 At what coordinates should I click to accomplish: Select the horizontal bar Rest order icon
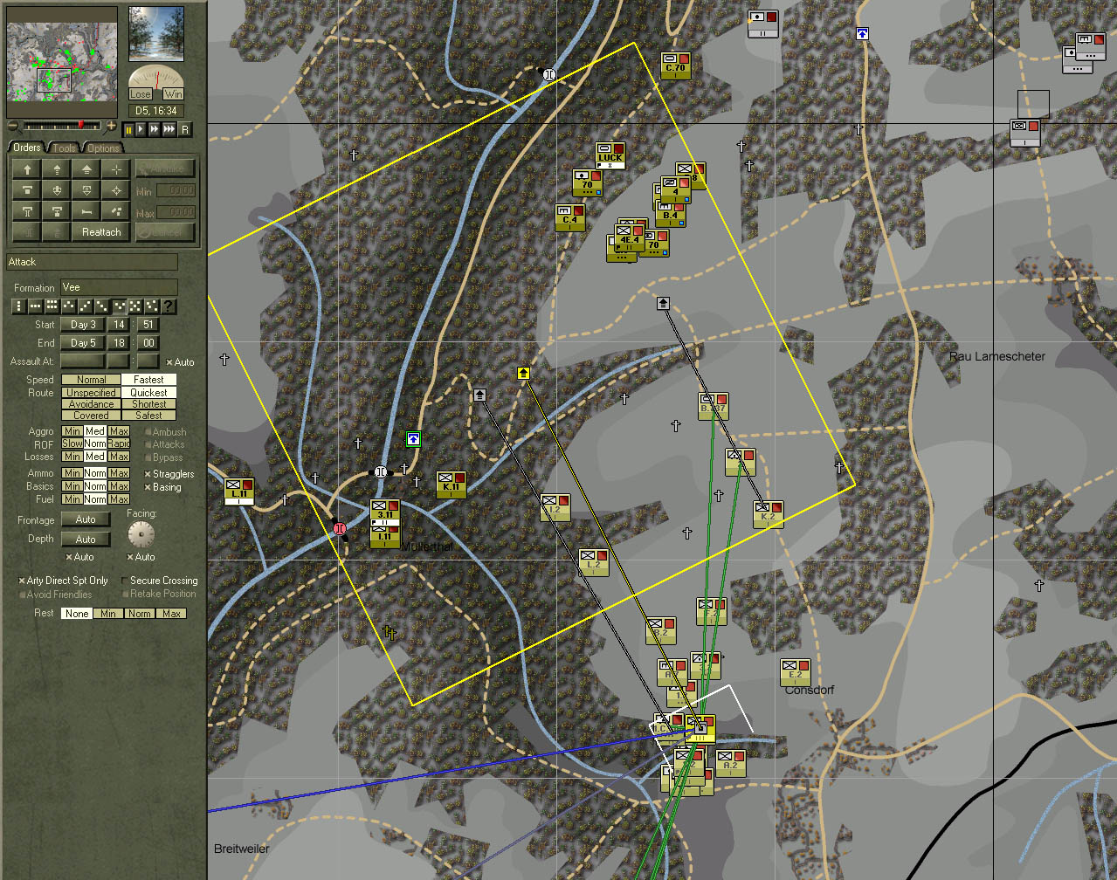tap(86, 211)
